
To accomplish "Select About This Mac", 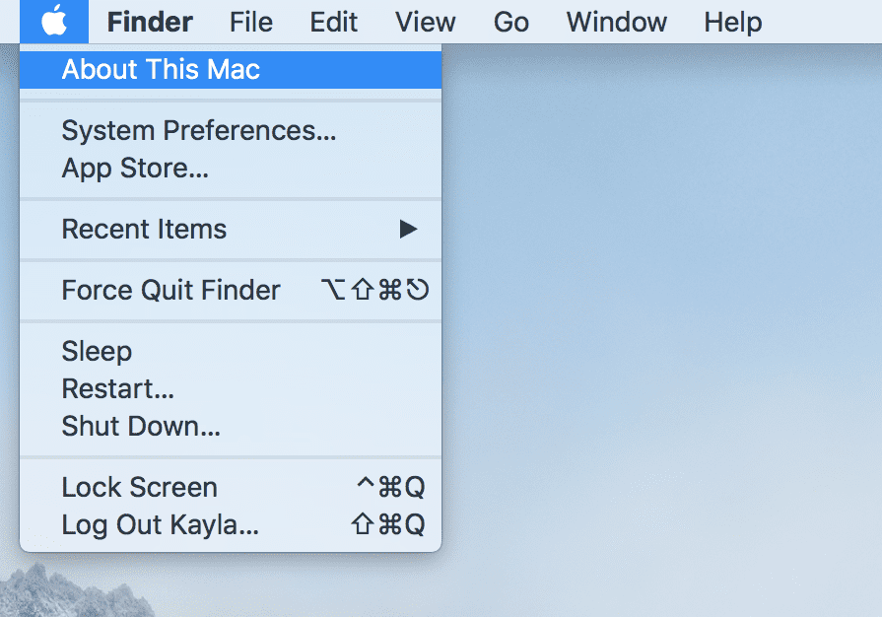I will (160, 69).
